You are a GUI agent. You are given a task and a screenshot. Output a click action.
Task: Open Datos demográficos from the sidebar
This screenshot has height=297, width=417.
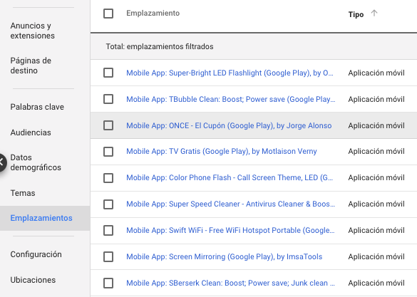(36, 162)
